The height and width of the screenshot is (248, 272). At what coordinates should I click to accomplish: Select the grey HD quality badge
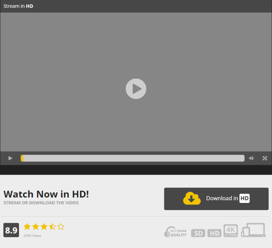coord(214,233)
